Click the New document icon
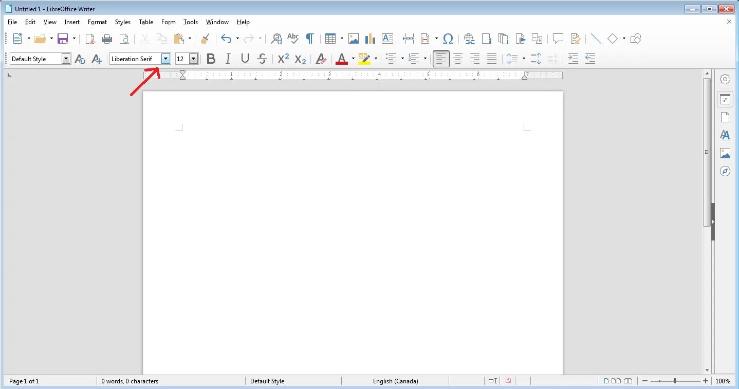The height and width of the screenshot is (389, 739). (x=17, y=39)
